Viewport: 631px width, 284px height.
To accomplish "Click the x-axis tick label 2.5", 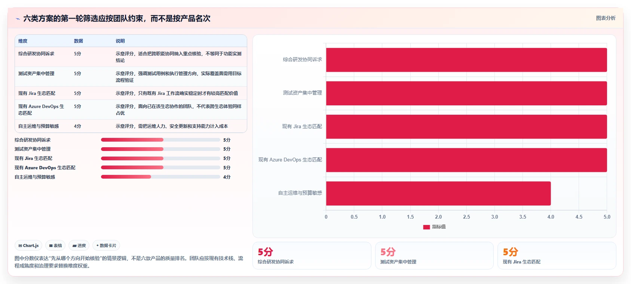I will 466,217.
